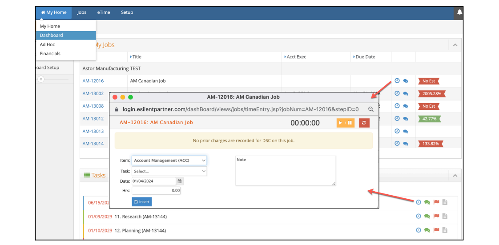Click the Hrs field showing 0.00
This screenshot has height=245, width=499.
tap(156, 191)
